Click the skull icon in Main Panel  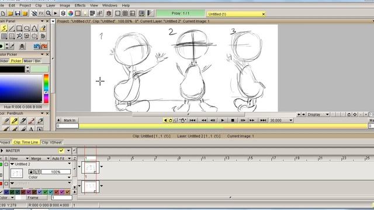click(22, 46)
